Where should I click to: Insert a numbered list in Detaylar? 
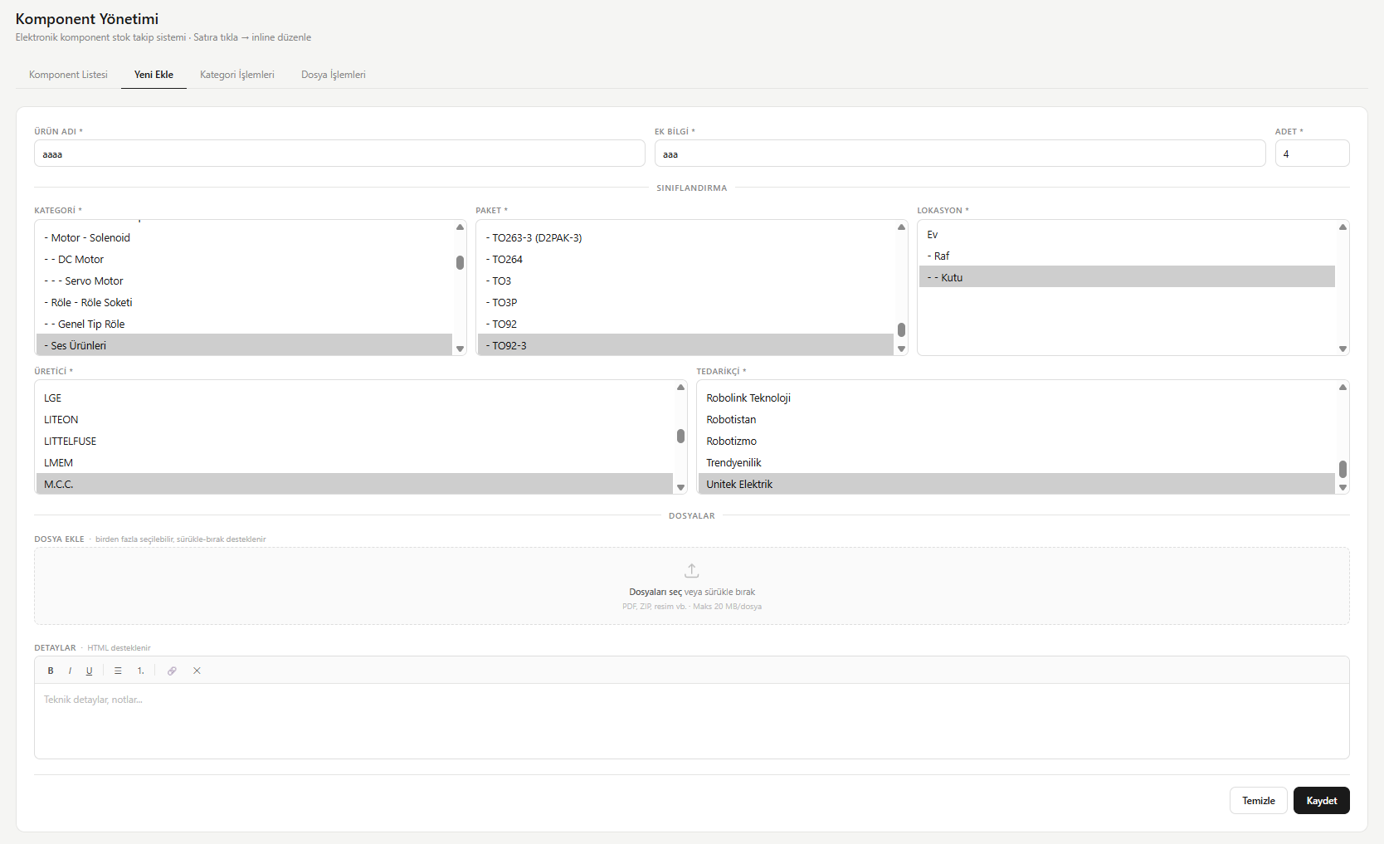(141, 671)
